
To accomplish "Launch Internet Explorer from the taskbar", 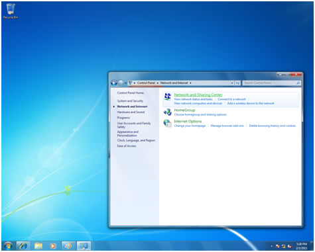I will click(23, 245).
